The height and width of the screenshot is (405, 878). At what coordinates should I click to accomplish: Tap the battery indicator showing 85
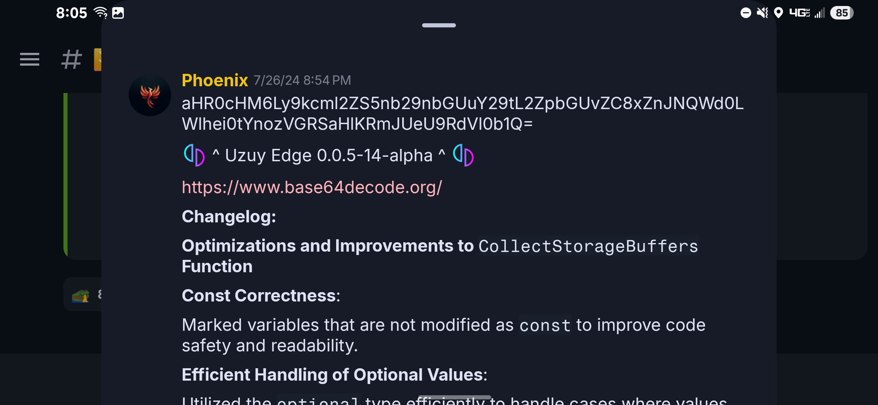tap(842, 13)
